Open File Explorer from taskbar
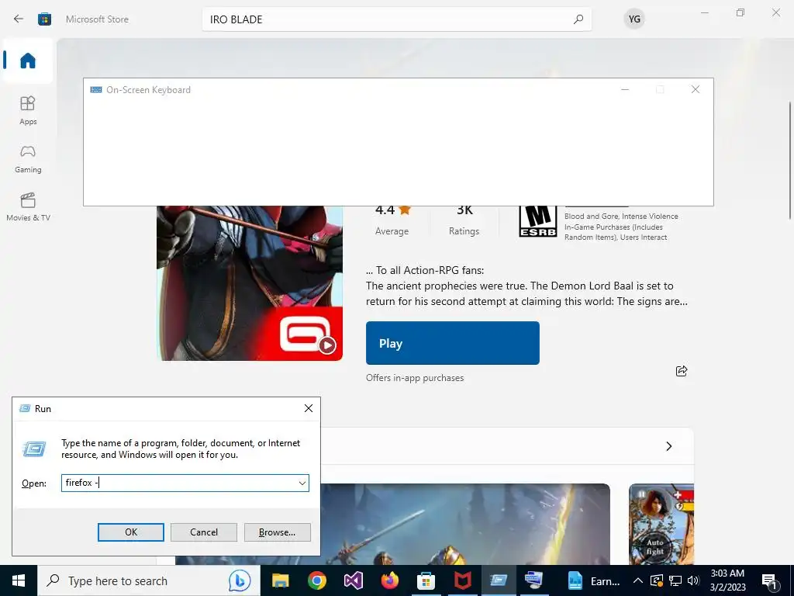This screenshot has width=794, height=596. [281, 580]
